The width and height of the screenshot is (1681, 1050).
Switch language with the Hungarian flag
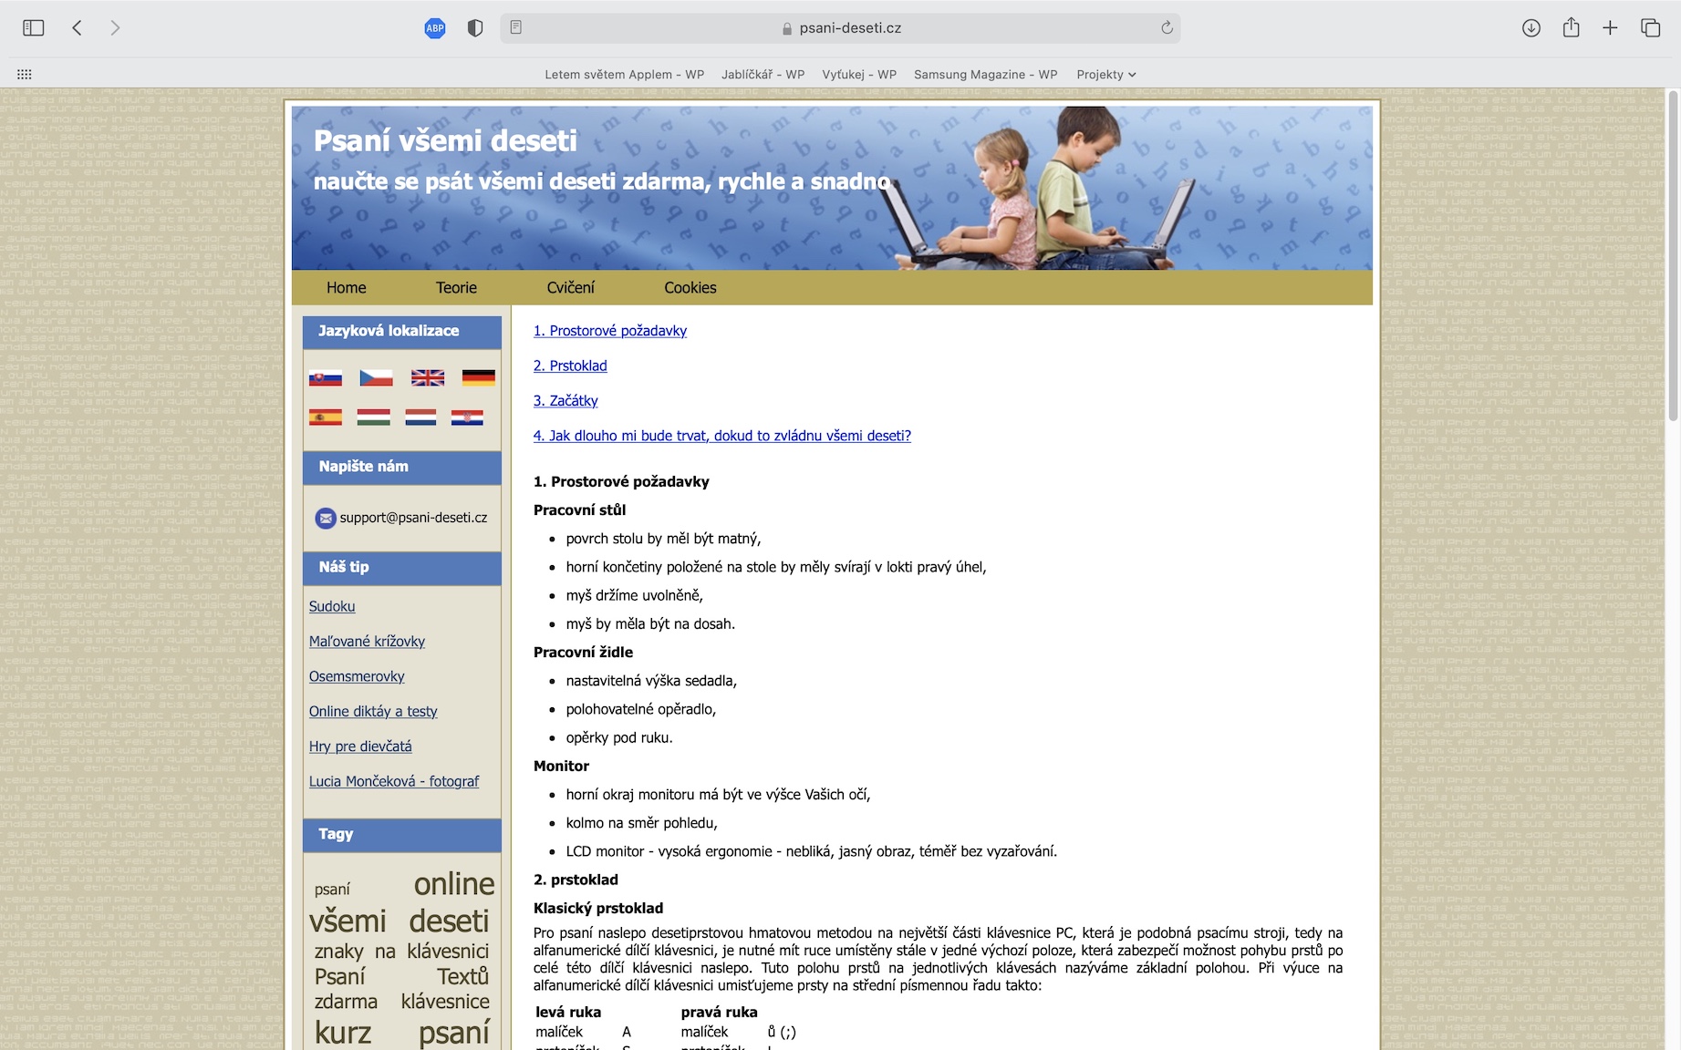pos(374,417)
